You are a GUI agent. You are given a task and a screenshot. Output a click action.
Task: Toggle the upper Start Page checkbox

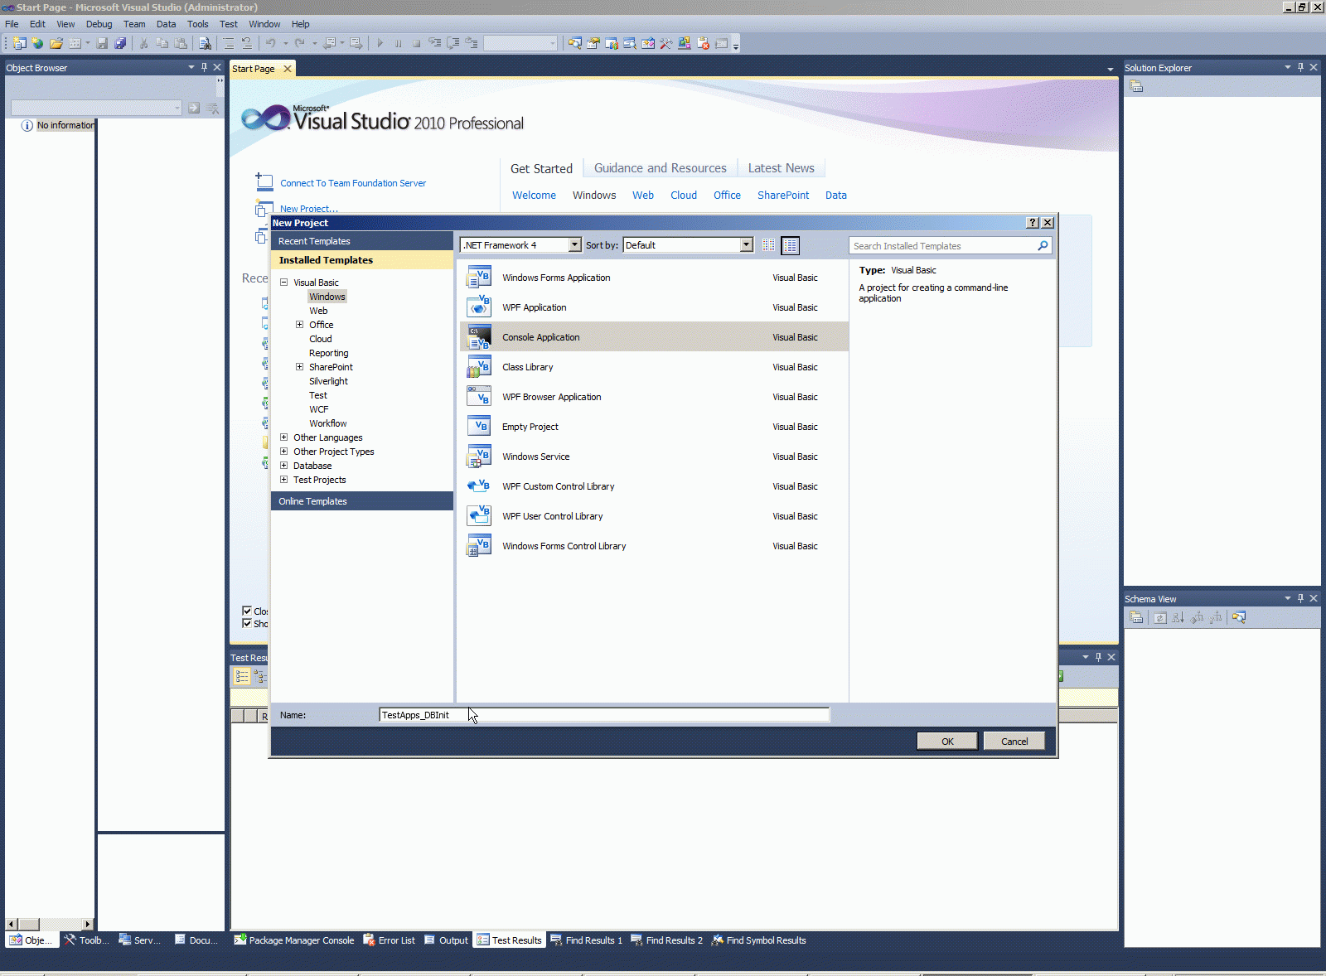(247, 611)
